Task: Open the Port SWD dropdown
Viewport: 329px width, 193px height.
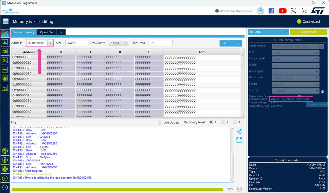Action: click(x=296, y=53)
